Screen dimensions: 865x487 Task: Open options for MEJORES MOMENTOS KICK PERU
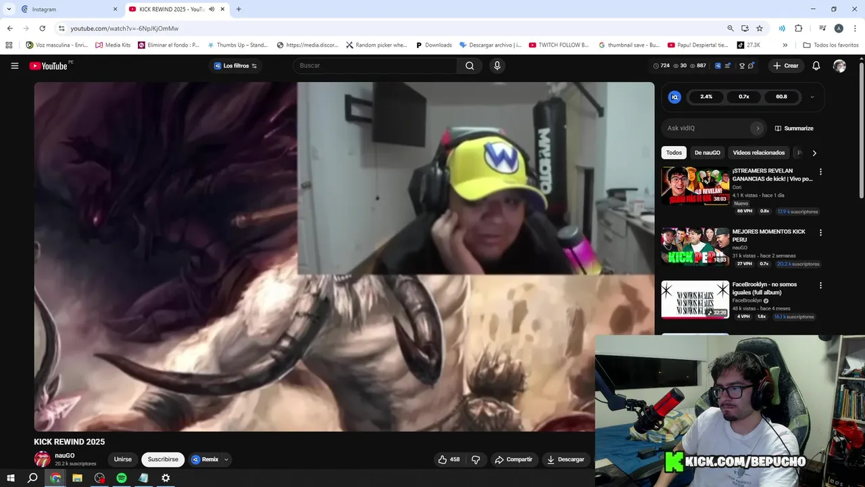click(820, 233)
